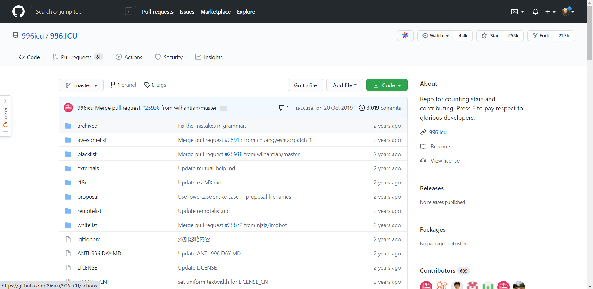This screenshot has width=593, height=289.
Task: Click the View license link
Action: click(445, 161)
